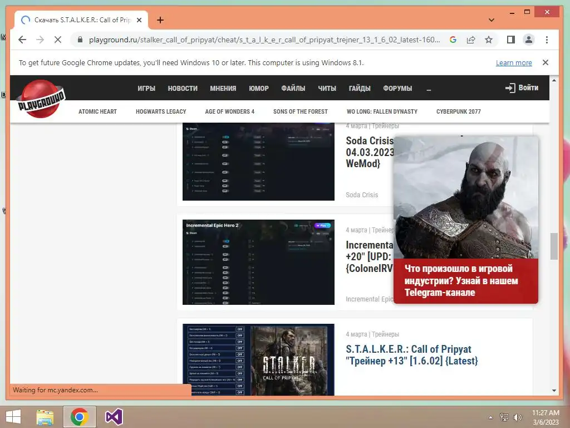Open a new browser tab
The height and width of the screenshot is (428, 570).
pos(160,20)
